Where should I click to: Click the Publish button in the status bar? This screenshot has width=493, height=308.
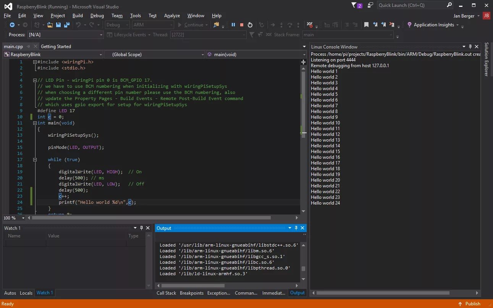(x=472, y=303)
